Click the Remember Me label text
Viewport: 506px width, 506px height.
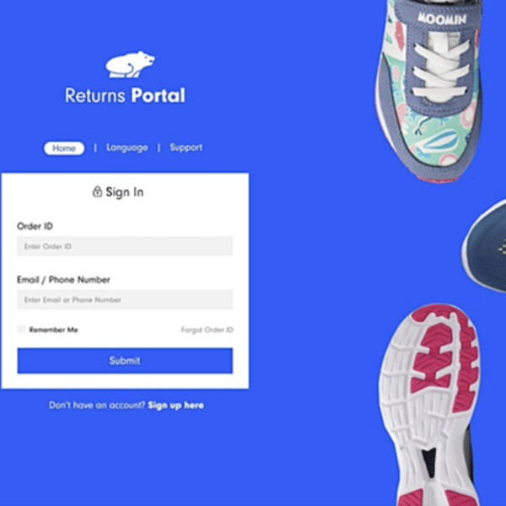pyautogui.click(x=54, y=330)
